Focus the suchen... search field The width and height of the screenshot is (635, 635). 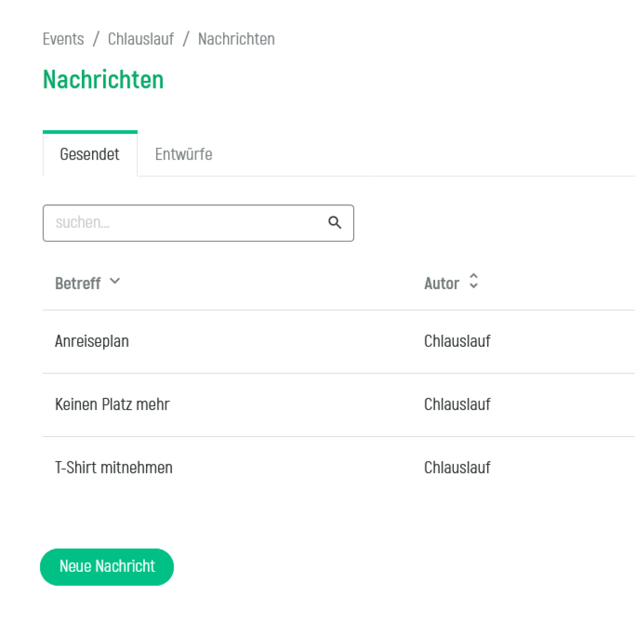[186, 223]
